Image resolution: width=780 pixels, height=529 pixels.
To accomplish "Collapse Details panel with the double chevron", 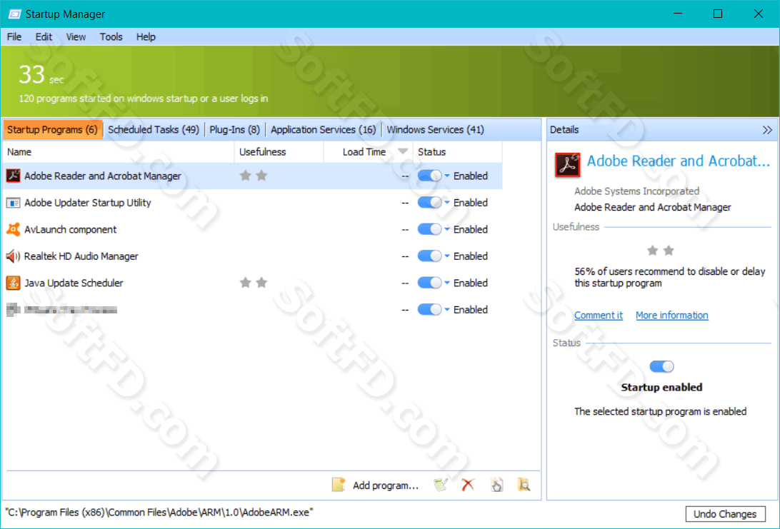I will [x=767, y=130].
